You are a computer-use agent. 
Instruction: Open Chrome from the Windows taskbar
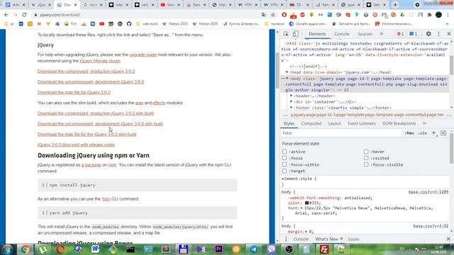click(26, 249)
